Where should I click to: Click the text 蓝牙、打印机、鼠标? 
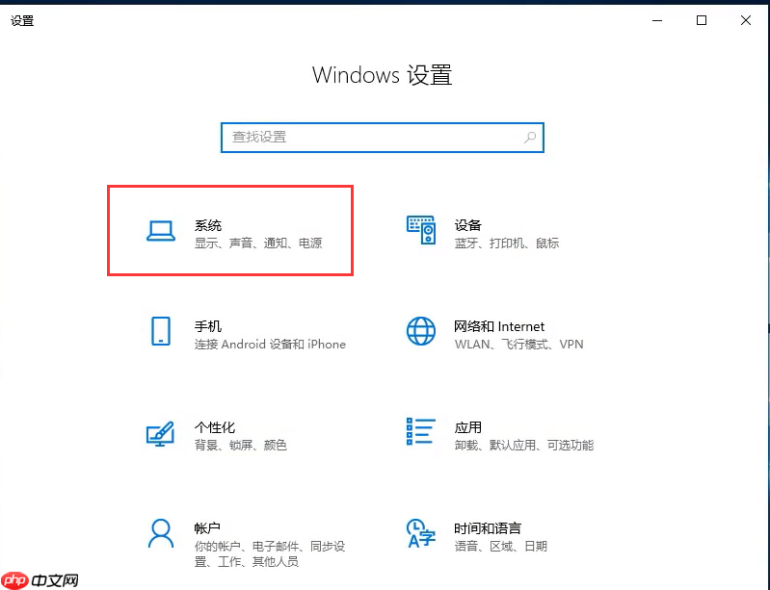pyautogui.click(x=507, y=244)
